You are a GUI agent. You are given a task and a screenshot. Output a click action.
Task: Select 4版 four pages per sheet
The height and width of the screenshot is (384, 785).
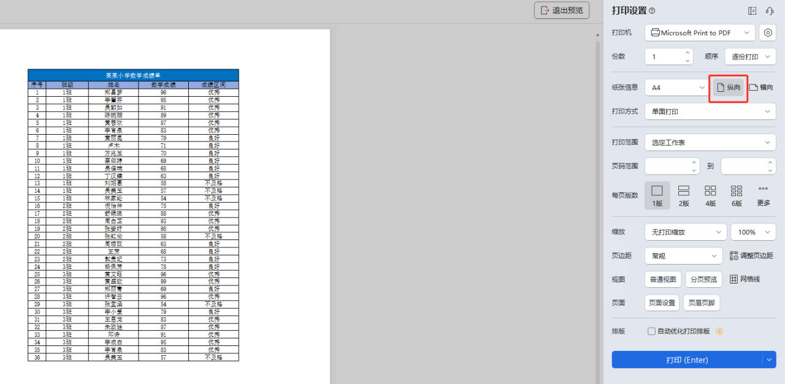click(710, 196)
